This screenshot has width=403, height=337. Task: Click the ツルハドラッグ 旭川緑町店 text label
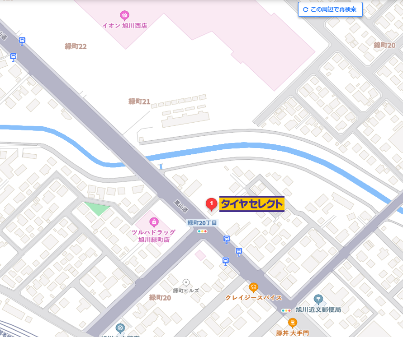(x=154, y=236)
